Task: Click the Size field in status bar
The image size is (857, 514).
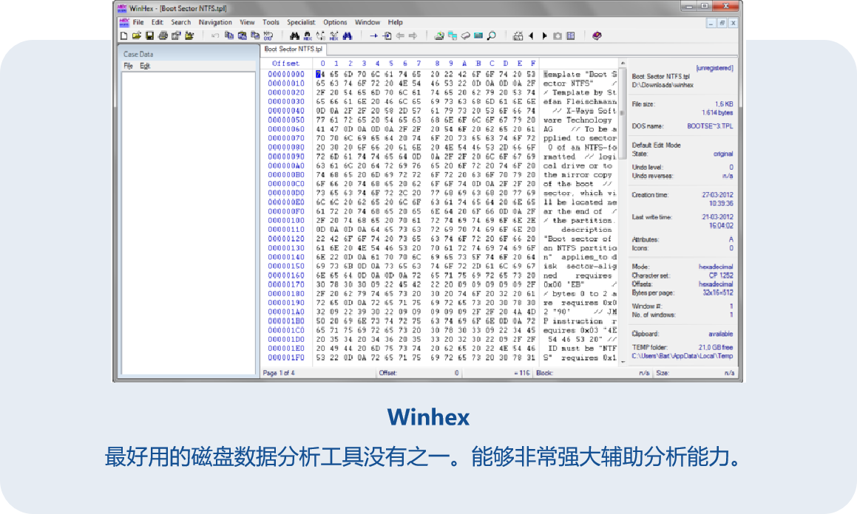Action: [x=694, y=373]
